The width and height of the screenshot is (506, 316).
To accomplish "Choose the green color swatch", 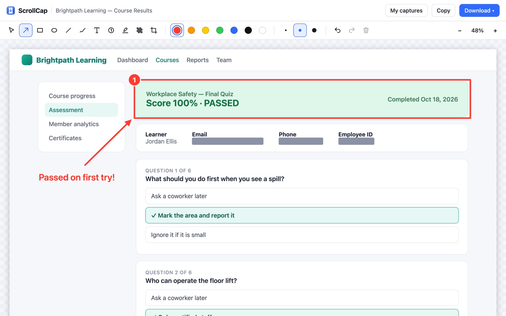I will (x=220, y=30).
